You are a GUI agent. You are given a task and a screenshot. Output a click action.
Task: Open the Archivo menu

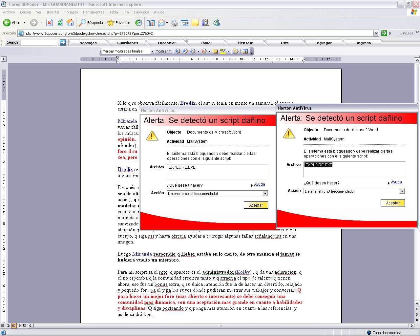tap(9, 12)
